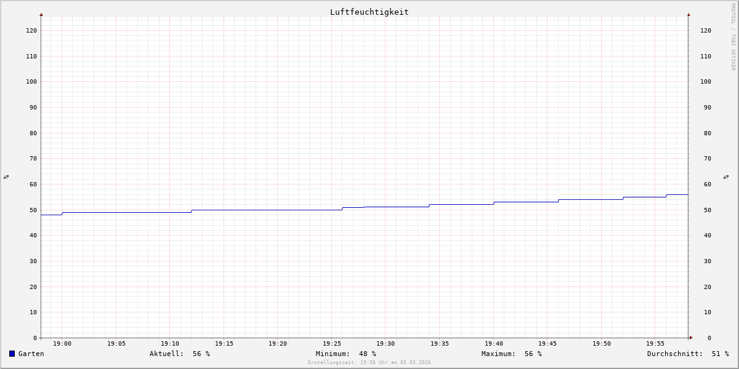Click the 19:05 time axis label
Image resolution: width=739 pixels, height=369 pixels.
click(116, 344)
